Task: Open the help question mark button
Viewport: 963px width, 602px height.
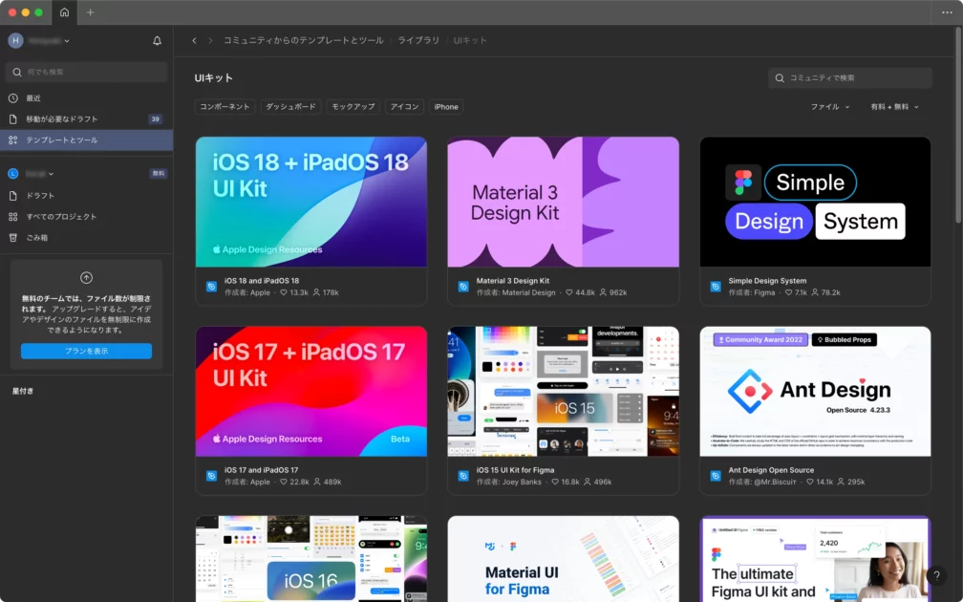Action: [x=936, y=576]
